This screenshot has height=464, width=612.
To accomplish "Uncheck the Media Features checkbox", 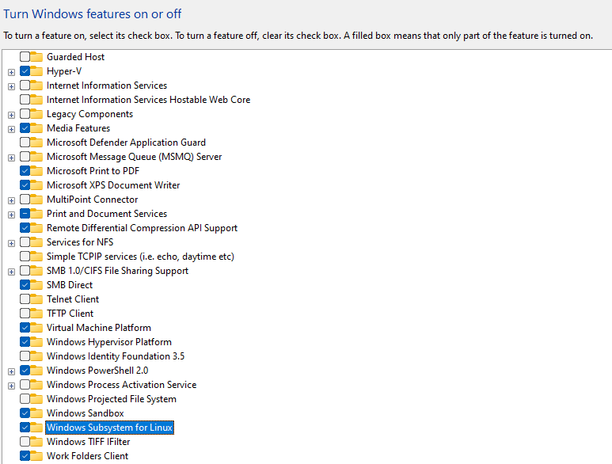I will [25, 128].
